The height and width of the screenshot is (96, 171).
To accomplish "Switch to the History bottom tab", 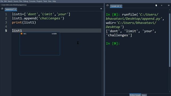I will (x=144, y=95).
